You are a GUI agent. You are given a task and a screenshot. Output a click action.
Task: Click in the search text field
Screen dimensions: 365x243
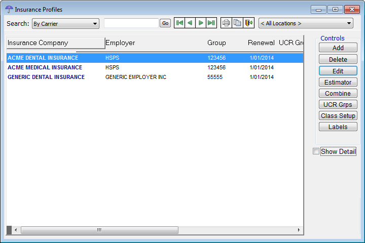click(131, 23)
